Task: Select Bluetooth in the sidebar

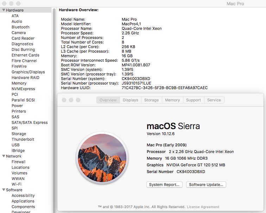Action: point(20,27)
